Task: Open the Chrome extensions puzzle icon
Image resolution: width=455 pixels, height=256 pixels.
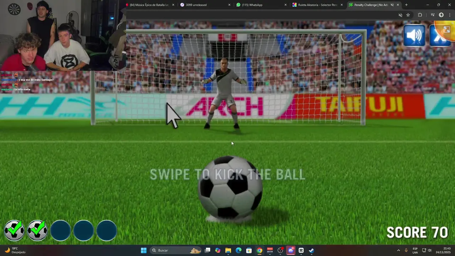Action: [420, 15]
